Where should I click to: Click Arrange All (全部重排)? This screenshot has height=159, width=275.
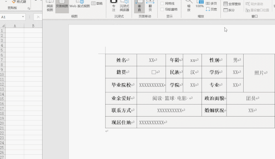pos(232,4)
